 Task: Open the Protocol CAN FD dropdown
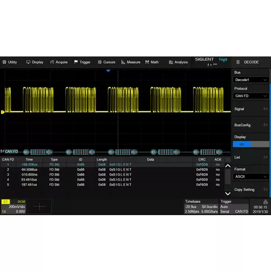point(251,96)
